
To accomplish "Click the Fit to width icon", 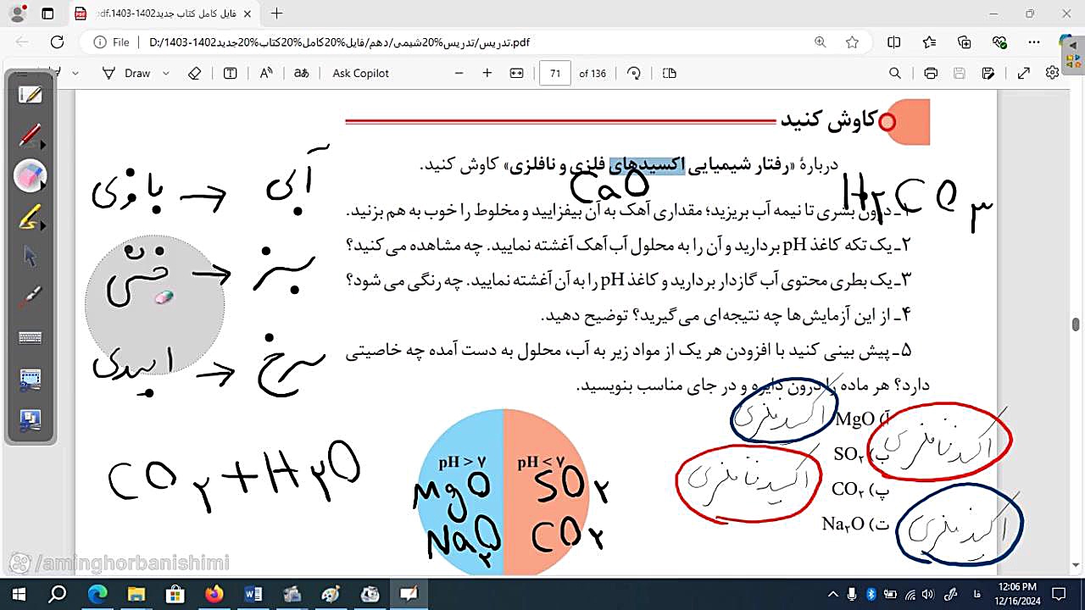I will (516, 74).
